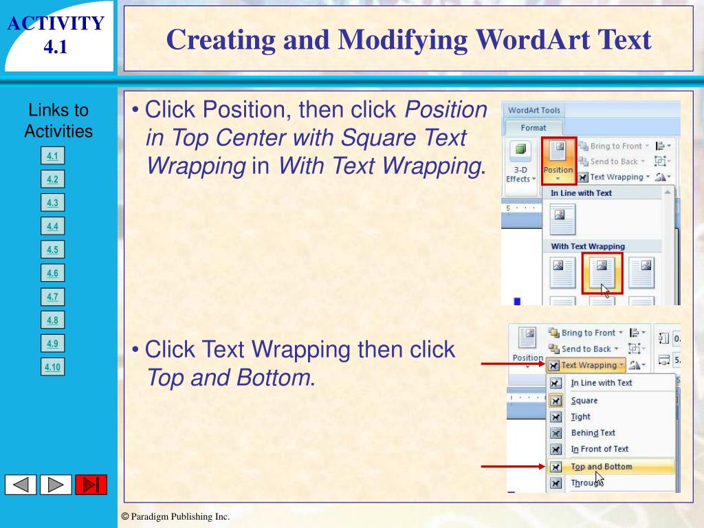
Task: Click shape height field in lower ribbon
Action: tap(676, 339)
